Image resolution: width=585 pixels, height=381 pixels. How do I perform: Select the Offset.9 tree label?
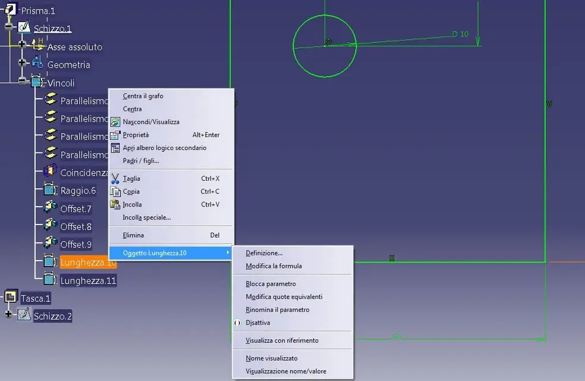pyautogui.click(x=76, y=245)
